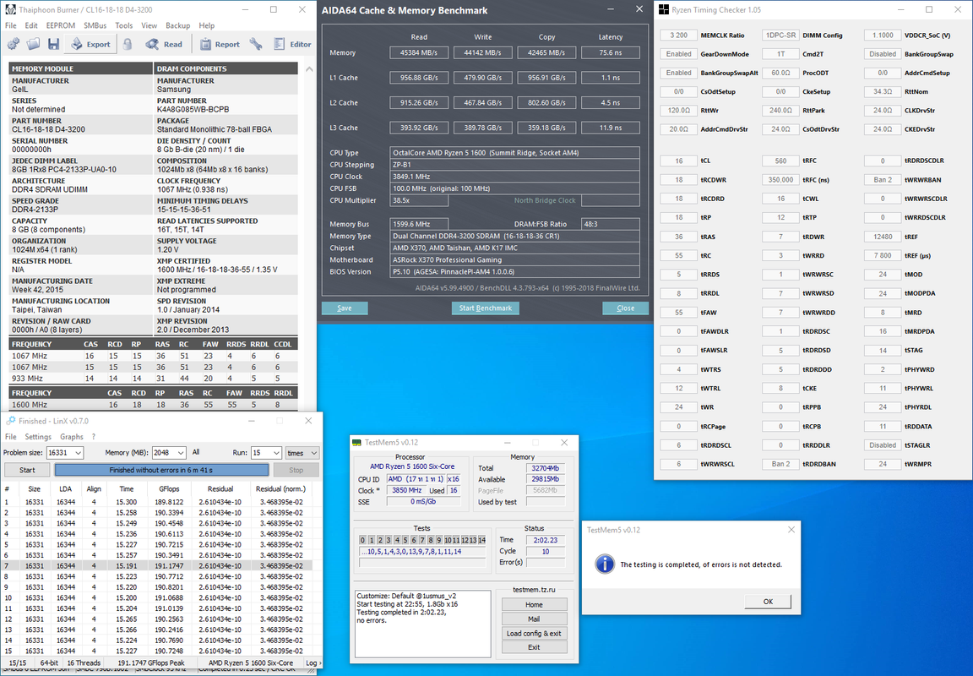Click the ProcODT value 60.0Ω
The width and height of the screenshot is (973, 676).
[780, 73]
